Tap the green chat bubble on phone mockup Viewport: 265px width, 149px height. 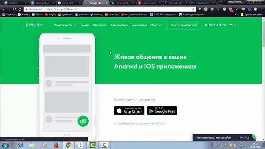pos(83,121)
